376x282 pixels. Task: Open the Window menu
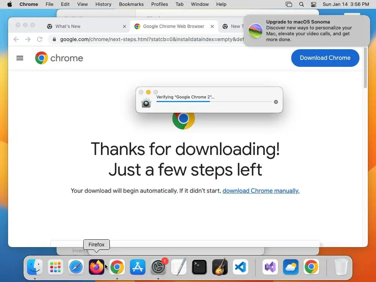200,4
